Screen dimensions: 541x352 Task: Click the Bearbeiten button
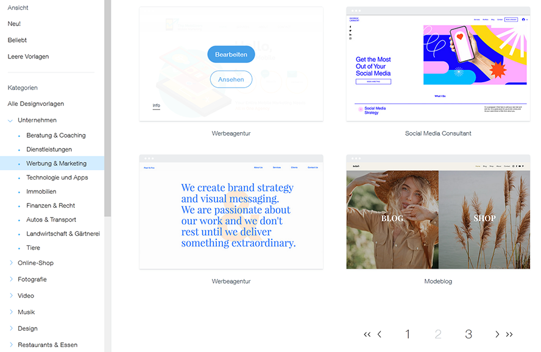coord(231,54)
